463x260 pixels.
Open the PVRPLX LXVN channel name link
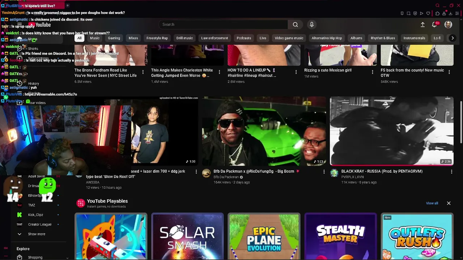pyautogui.click(x=352, y=177)
